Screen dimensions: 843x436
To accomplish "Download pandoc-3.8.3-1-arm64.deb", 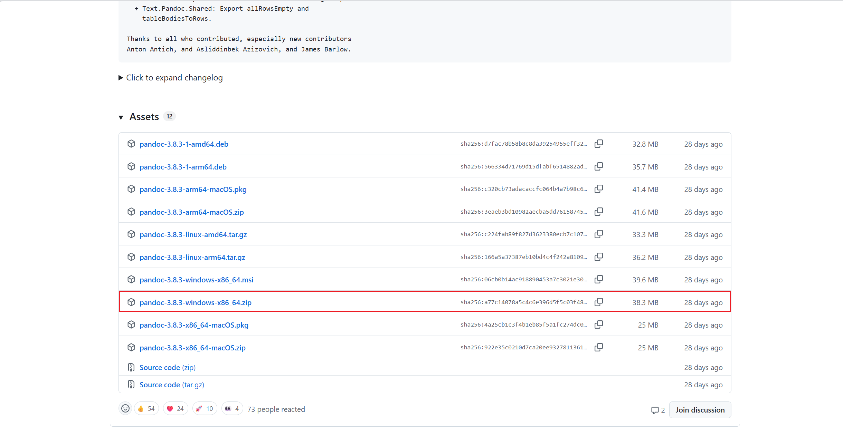I will pos(183,167).
